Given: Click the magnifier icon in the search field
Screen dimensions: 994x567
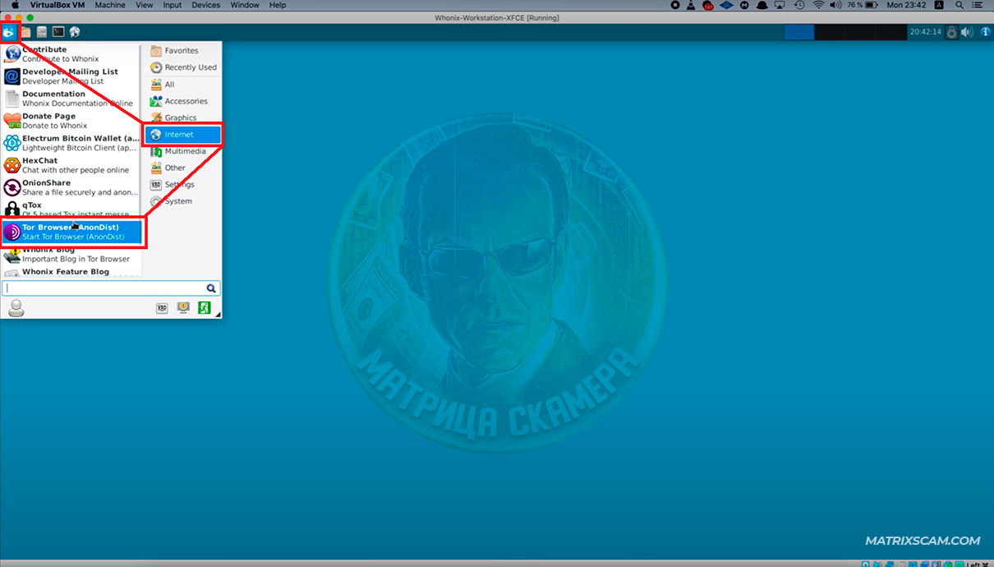Looking at the screenshot, I should click(x=211, y=288).
